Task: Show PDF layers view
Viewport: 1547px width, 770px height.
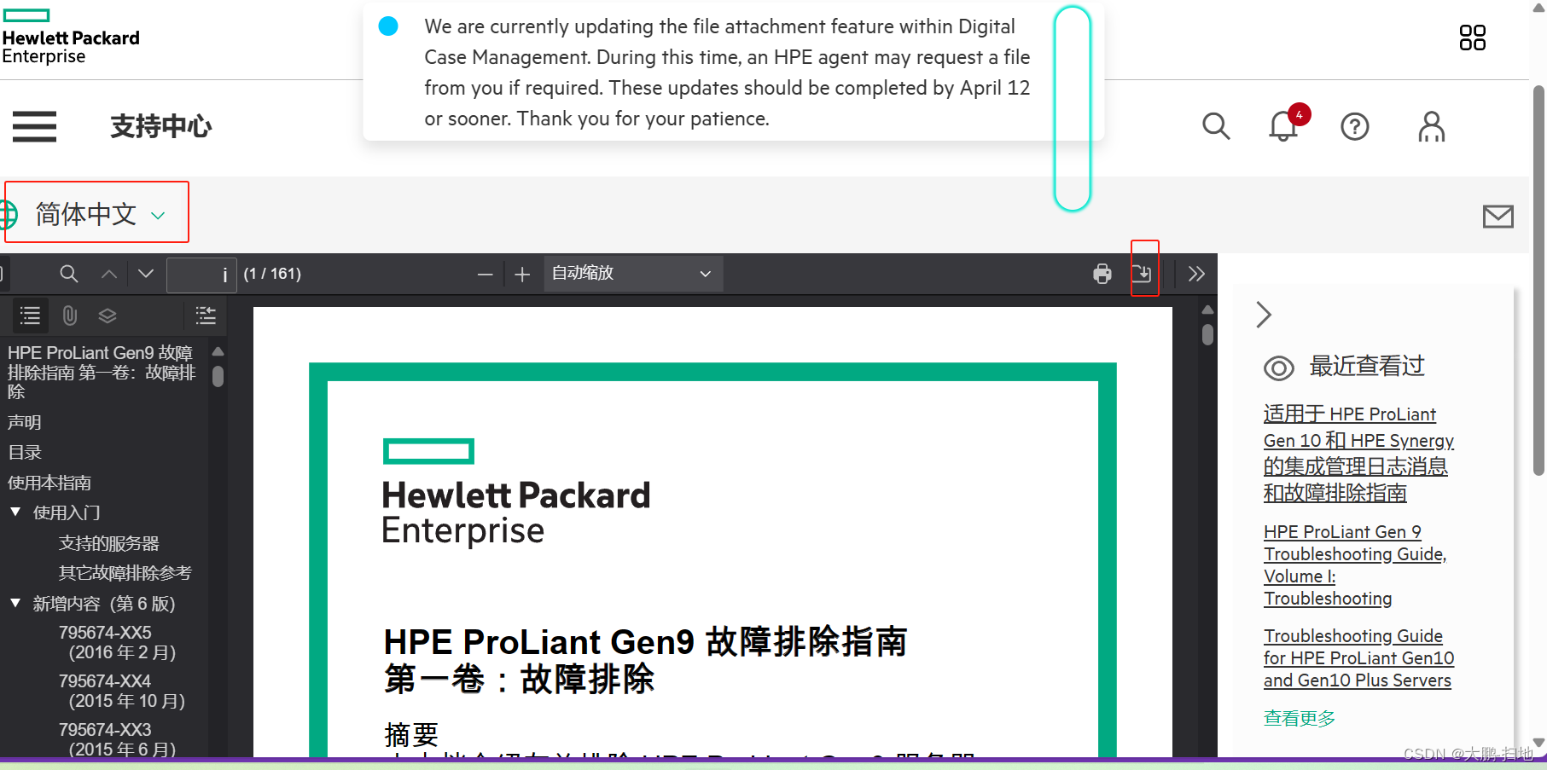Action: tap(107, 316)
